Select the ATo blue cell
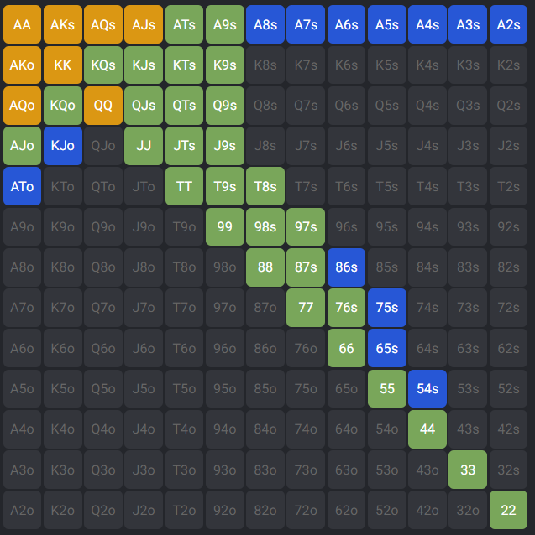The image size is (535, 535). coord(23,186)
